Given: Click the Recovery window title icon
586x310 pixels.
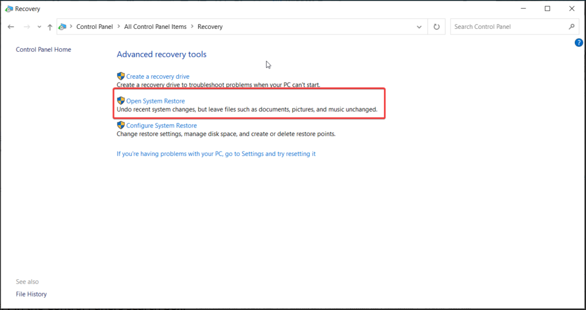Looking at the screenshot, I should coord(9,9).
